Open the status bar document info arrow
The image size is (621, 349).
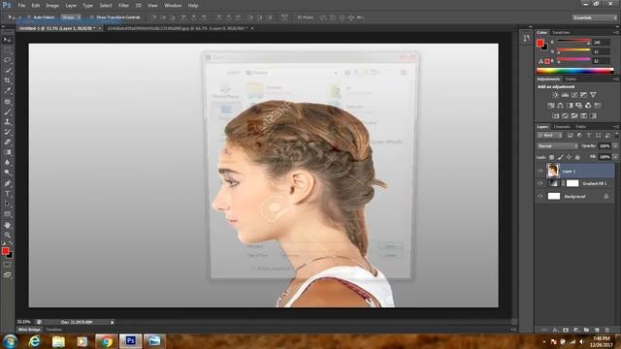(x=113, y=322)
